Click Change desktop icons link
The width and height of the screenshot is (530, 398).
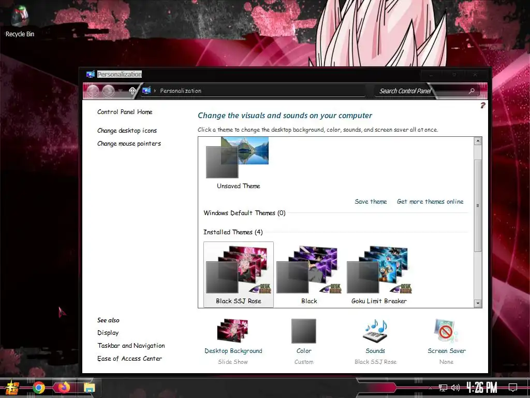pos(127,130)
